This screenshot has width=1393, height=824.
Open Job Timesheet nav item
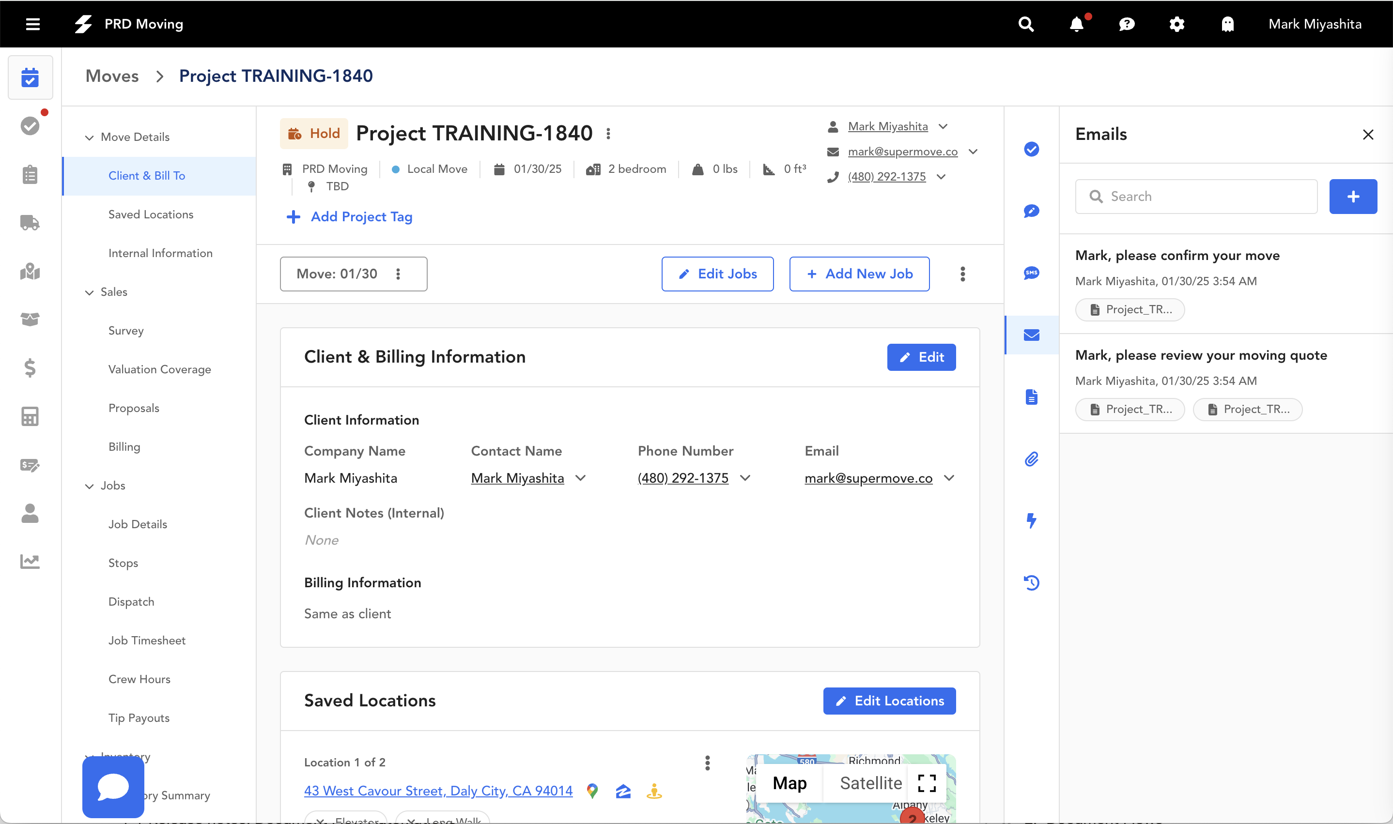click(147, 641)
